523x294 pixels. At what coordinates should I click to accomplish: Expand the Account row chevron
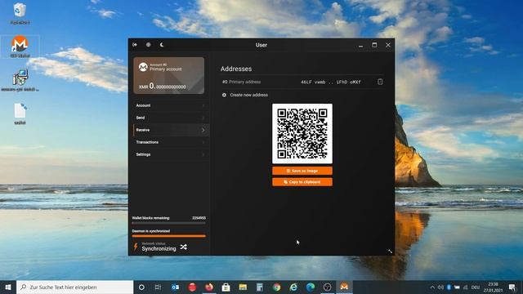point(203,105)
